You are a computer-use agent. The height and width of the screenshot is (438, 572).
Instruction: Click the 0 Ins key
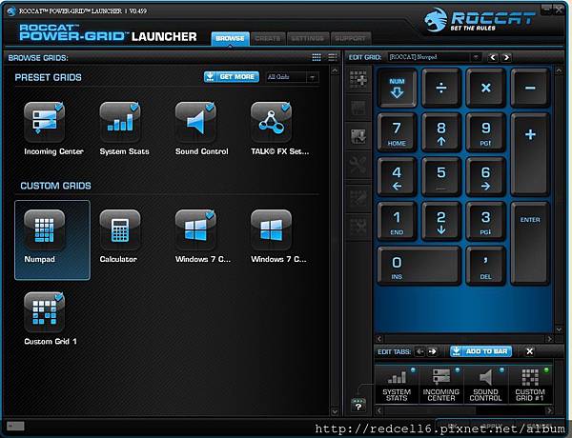point(419,266)
